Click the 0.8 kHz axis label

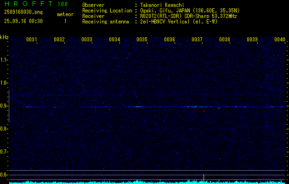click(4, 129)
